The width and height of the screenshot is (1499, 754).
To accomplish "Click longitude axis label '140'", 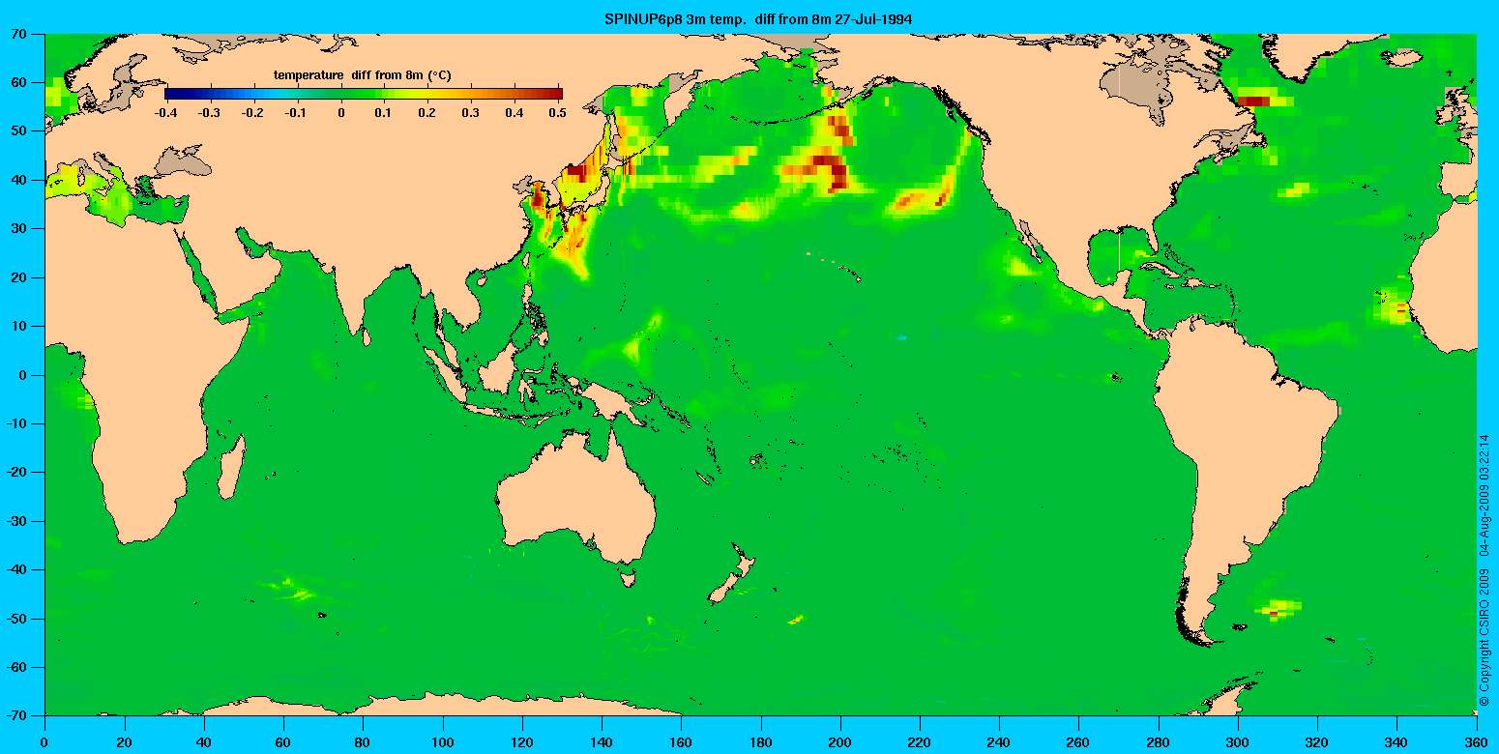I will 602,743.
